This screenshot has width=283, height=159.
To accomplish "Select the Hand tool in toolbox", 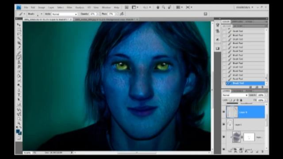I will (19, 119).
